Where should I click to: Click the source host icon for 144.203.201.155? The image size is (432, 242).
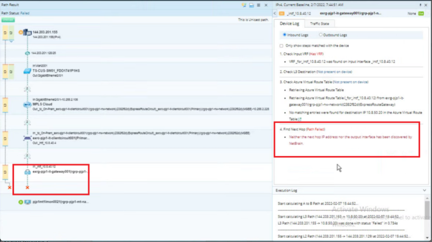[x=27, y=33]
